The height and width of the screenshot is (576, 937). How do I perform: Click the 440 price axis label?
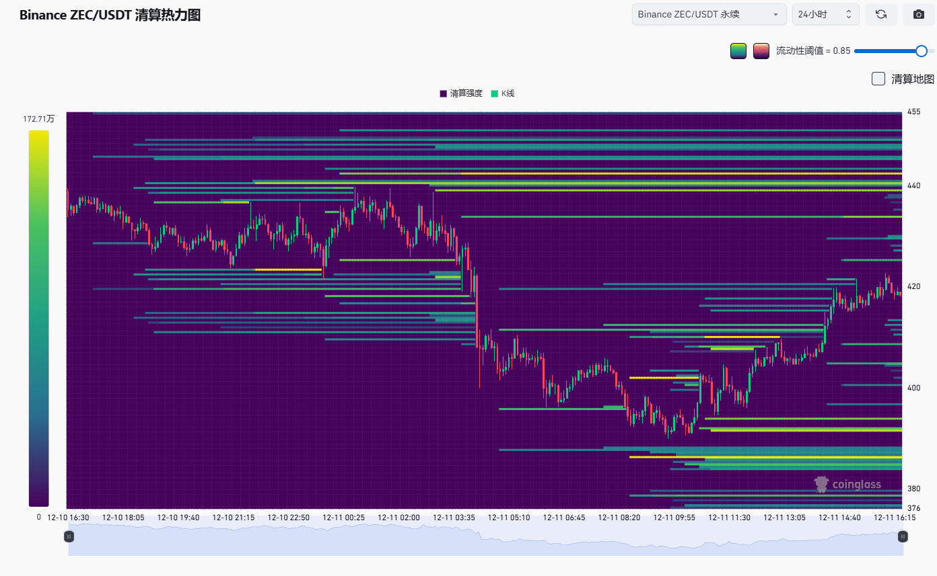(914, 185)
